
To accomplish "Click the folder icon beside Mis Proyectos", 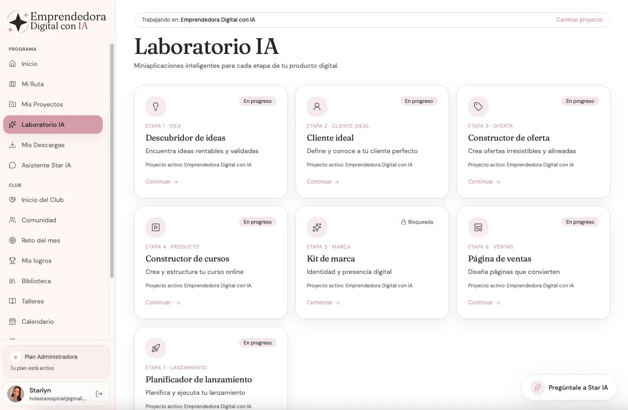I will [x=12, y=104].
